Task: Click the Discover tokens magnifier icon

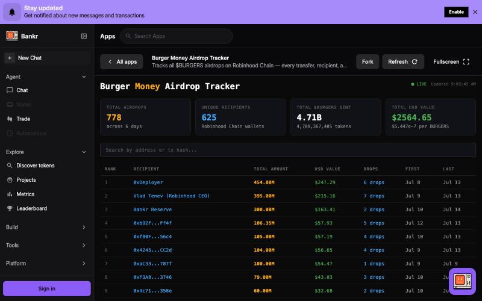Action: coord(10,166)
